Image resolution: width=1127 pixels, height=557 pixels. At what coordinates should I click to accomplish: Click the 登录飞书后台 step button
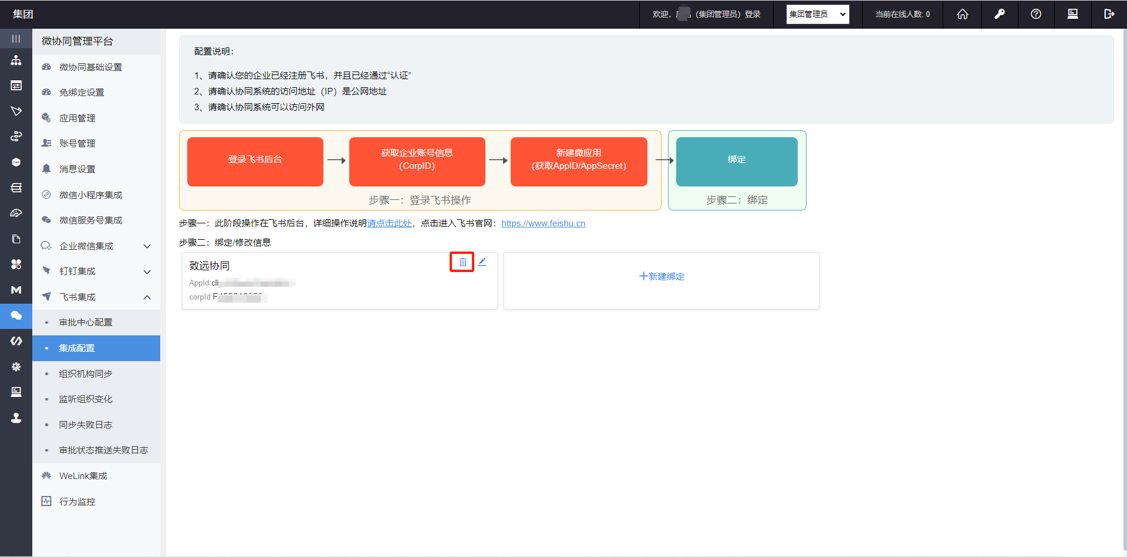click(x=255, y=162)
